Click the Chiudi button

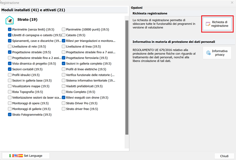click(x=224, y=156)
